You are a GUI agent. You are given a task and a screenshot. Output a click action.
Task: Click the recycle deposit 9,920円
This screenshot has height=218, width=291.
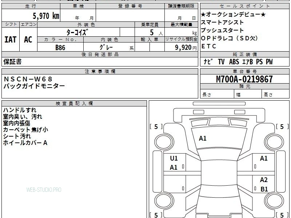click(186, 48)
